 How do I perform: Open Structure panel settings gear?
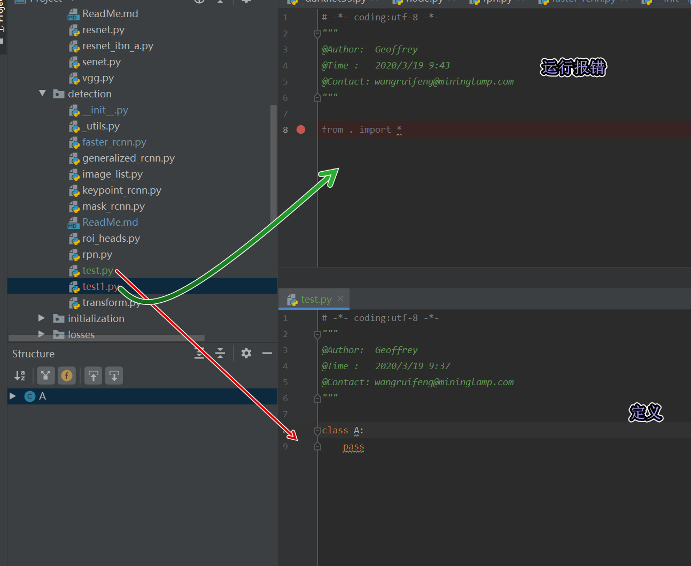click(x=246, y=353)
